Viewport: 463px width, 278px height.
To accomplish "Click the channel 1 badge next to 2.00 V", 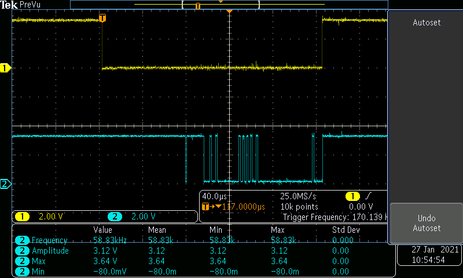I will (x=22, y=217).
